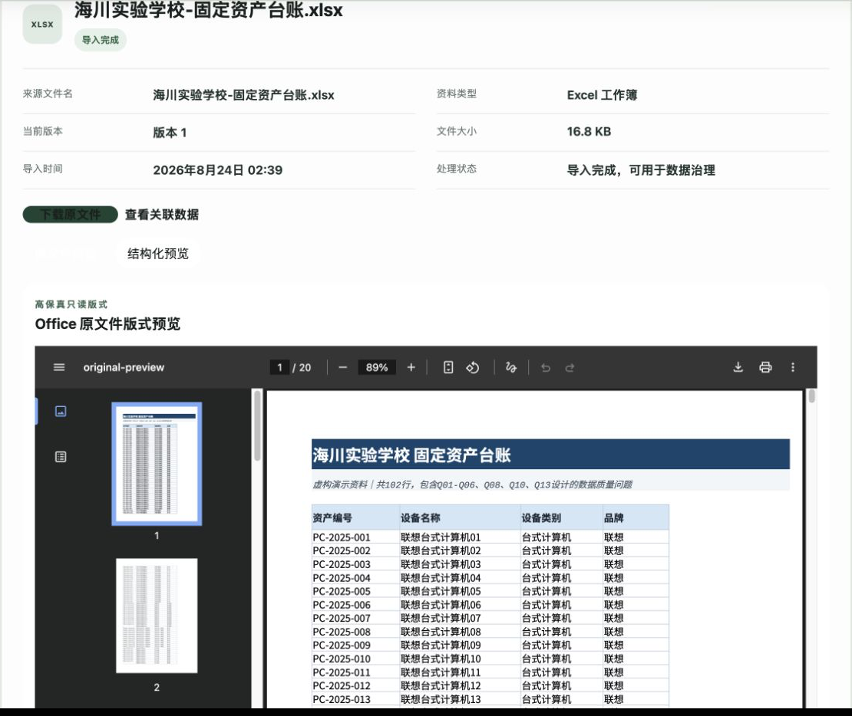Click the document page vertical scrollbar

(x=812, y=396)
